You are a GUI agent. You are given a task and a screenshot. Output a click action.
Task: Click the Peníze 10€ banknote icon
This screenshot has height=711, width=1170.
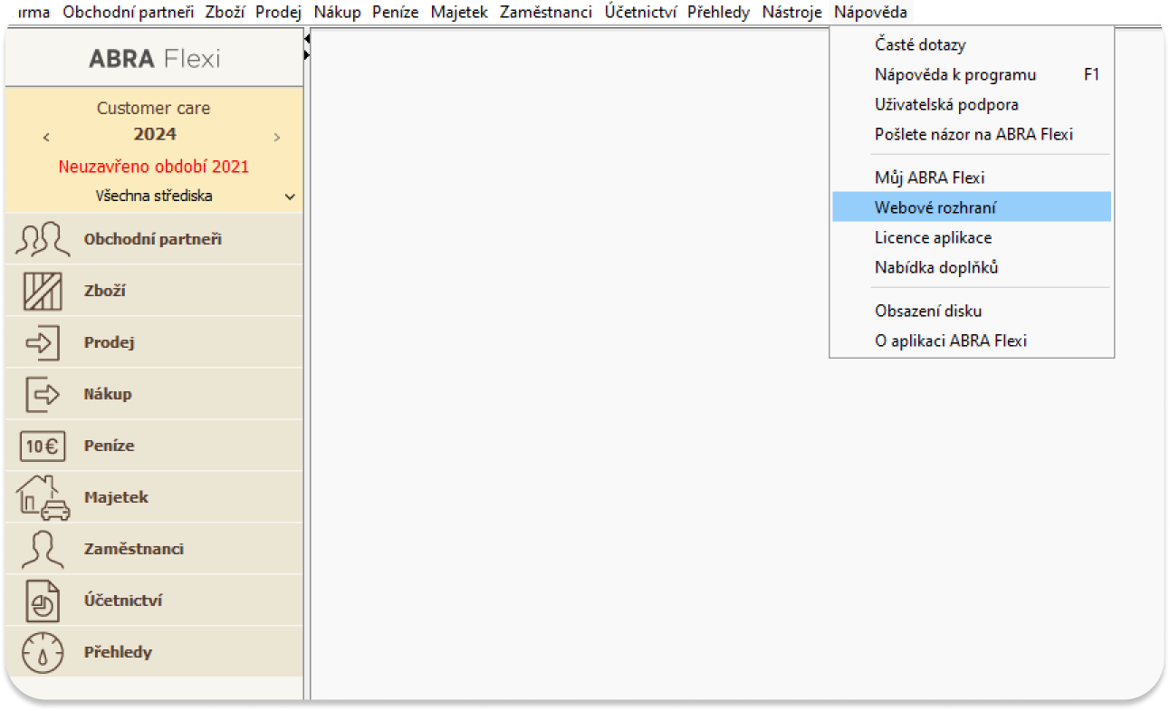[42, 446]
